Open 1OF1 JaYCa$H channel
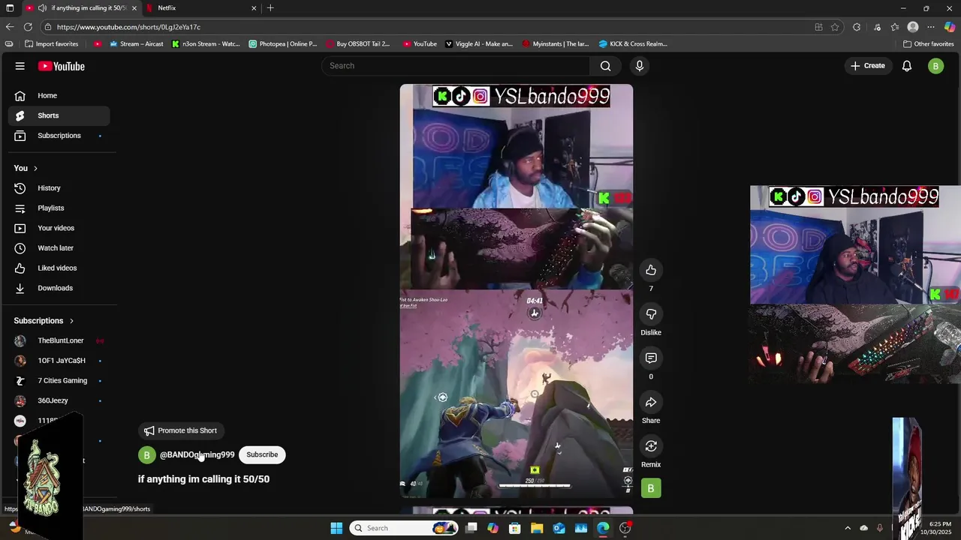Viewport: 961px width, 540px height. point(59,361)
